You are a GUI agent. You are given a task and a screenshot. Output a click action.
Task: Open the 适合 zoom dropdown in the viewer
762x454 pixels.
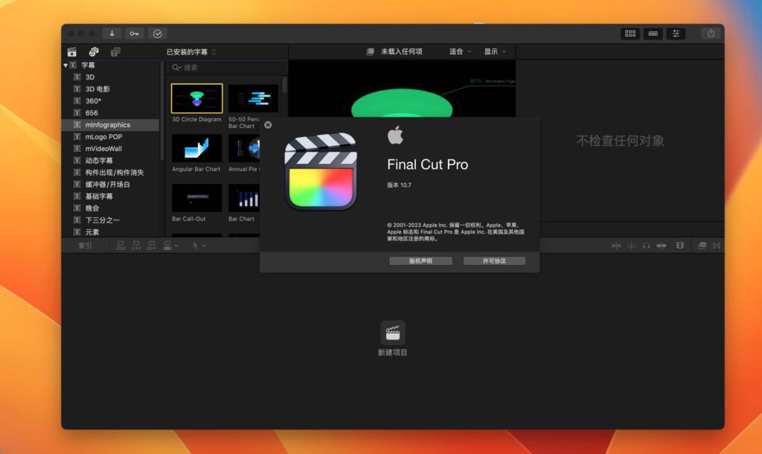pos(458,51)
